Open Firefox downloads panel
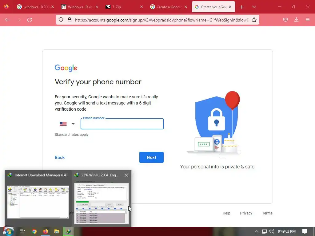Image resolution: width=315 pixels, height=236 pixels. (x=296, y=20)
